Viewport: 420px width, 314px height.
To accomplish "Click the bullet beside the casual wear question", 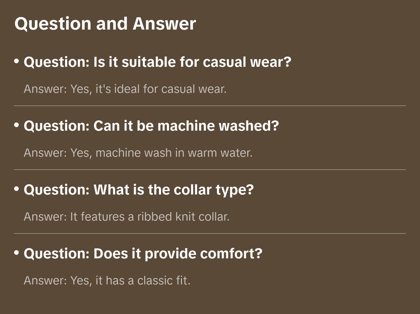I will click(x=17, y=62).
